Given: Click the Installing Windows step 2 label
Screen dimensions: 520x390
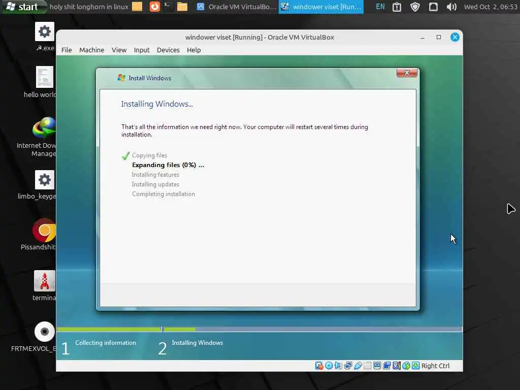Looking at the screenshot, I should 198,343.
